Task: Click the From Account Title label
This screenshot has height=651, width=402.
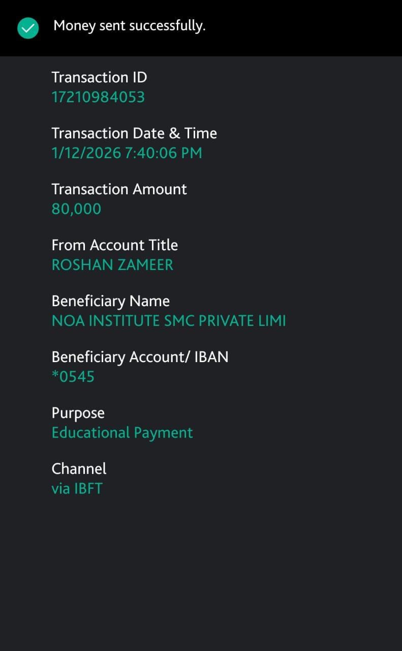Action: pos(115,245)
